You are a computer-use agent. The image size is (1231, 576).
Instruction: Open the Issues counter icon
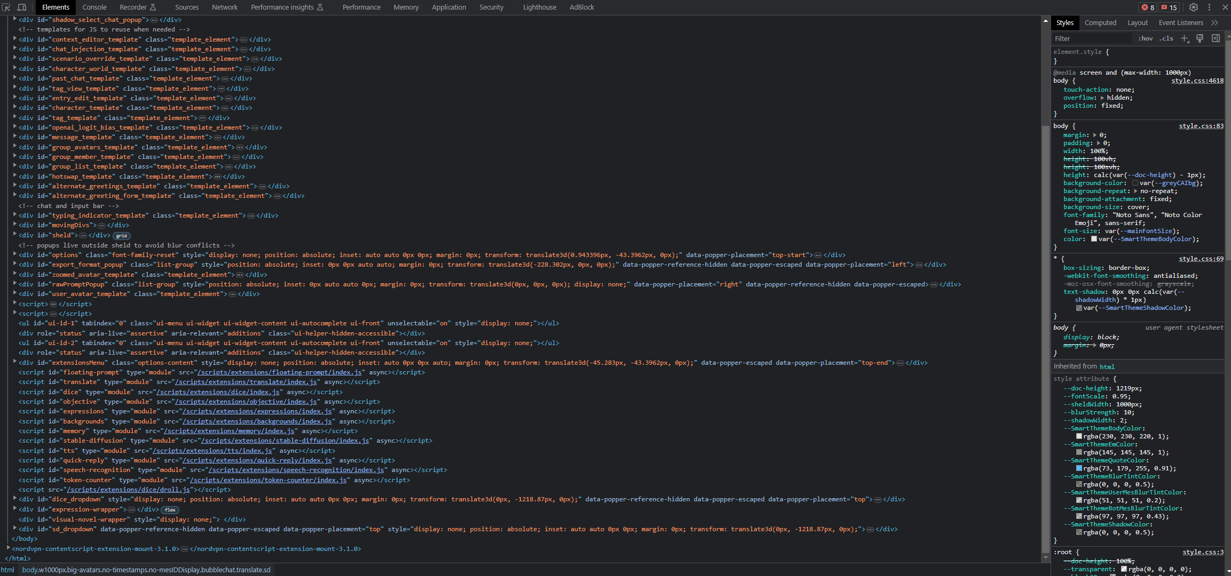(1169, 7)
